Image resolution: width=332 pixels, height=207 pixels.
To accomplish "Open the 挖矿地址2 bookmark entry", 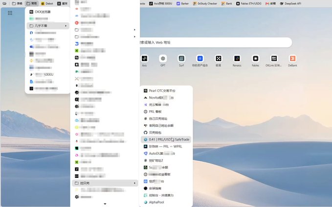I will pyautogui.click(x=166, y=161).
